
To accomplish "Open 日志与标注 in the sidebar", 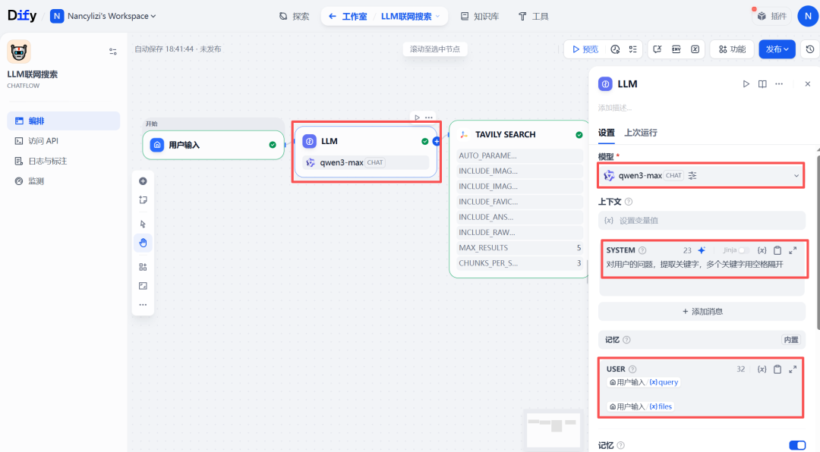I will click(63, 161).
